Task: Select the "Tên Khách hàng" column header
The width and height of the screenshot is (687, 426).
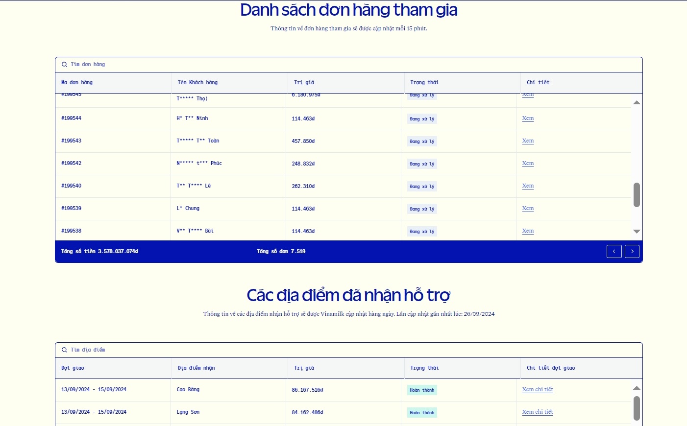Action: click(197, 82)
